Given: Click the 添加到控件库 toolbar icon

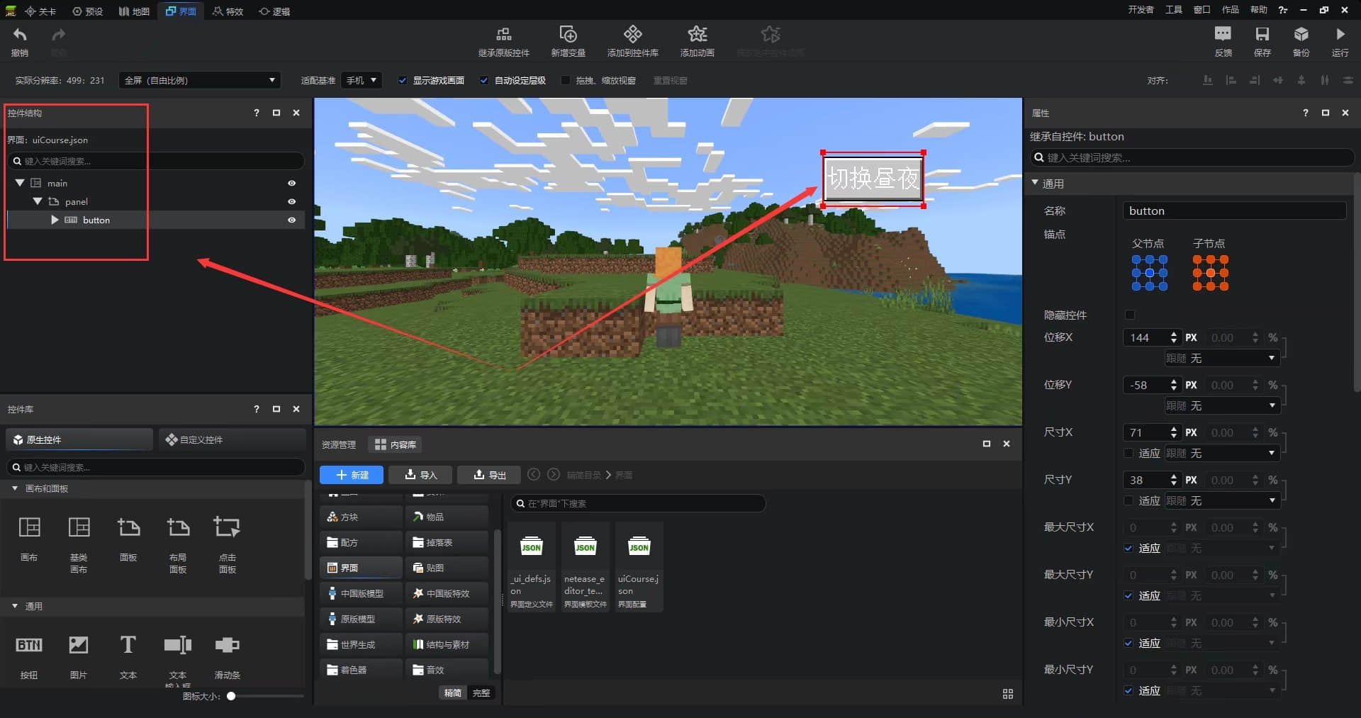Looking at the screenshot, I should tap(632, 34).
